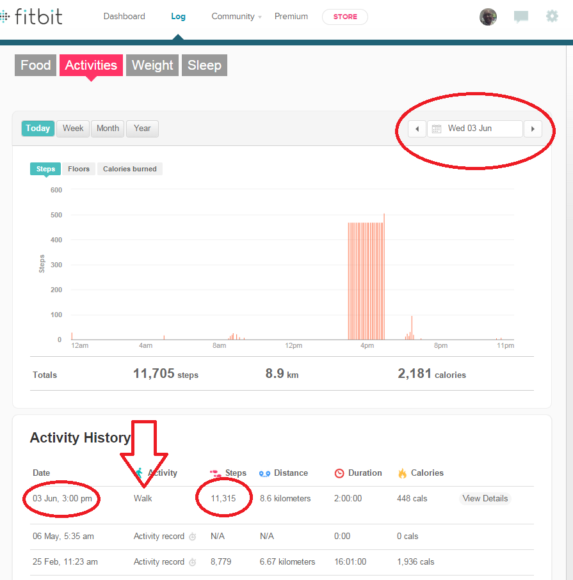Click the calendar icon in date picker
Screen dimensions: 573x580
coord(437,129)
